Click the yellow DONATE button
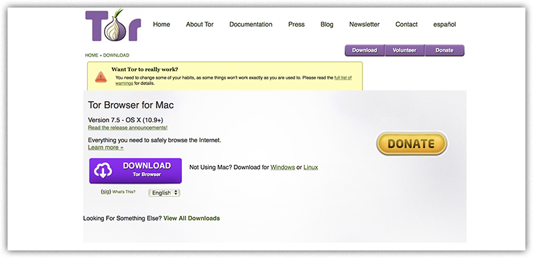Viewport: 533px width, 258px height. (x=412, y=144)
